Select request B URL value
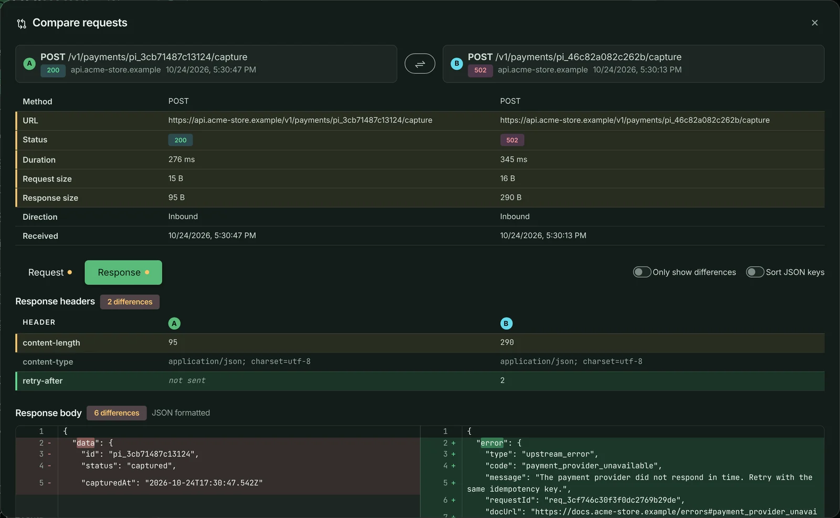 [x=635, y=120]
